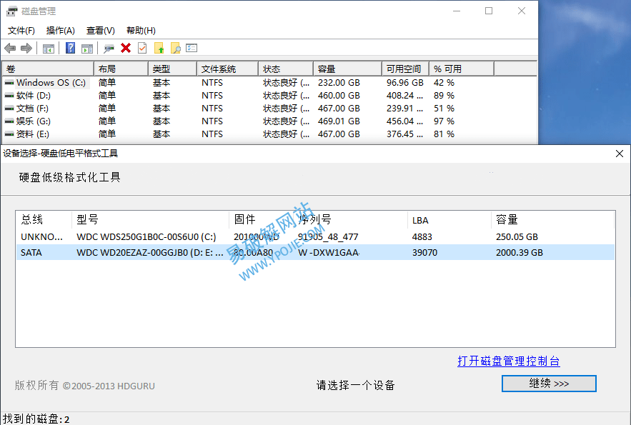Click the checkmark document toolbar icon
Image resolution: width=631 pixels, height=425 pixels.
[x=141, y=48]
